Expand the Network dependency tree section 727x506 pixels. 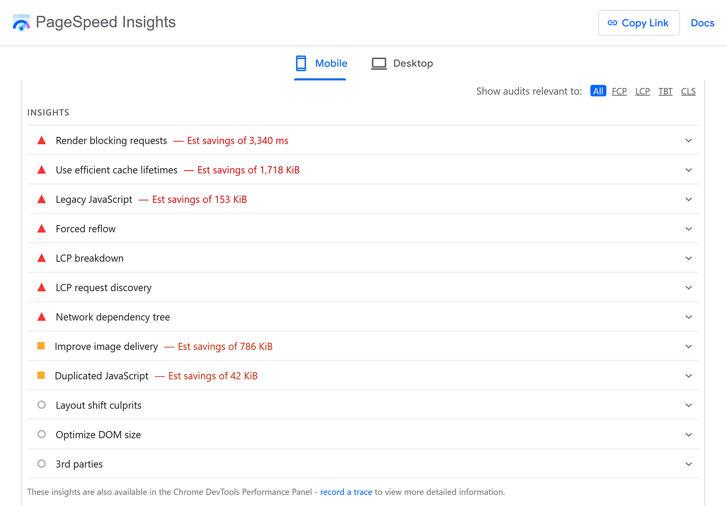point(688,317)
